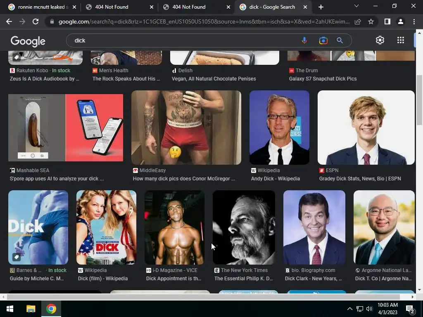Open File Explorer from taskbar
The width and height of the screenshot is (423, 317).
click(31, 309)
